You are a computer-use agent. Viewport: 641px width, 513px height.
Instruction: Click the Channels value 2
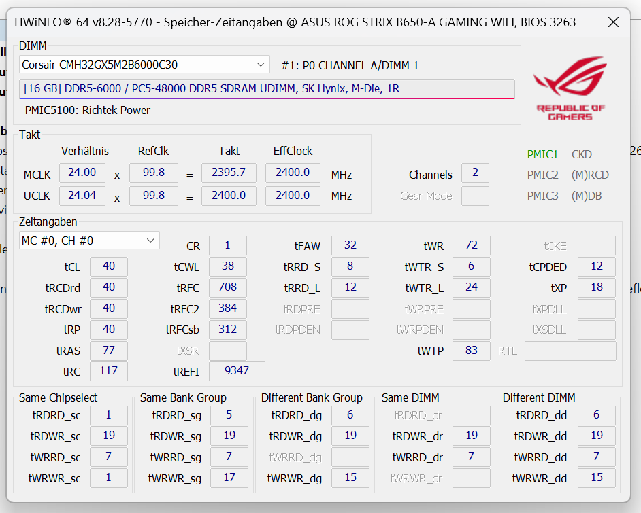[475, 173]
